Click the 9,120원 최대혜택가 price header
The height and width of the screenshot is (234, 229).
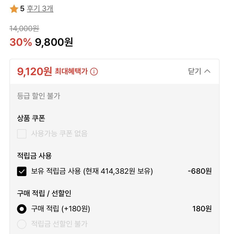(x=34, y=71)
